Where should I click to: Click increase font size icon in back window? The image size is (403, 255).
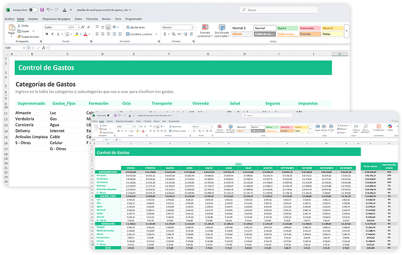point(83,27)
